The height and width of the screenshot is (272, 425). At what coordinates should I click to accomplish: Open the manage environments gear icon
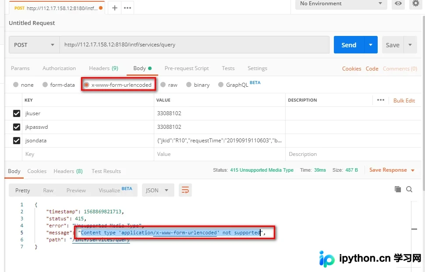click(415, 4)
